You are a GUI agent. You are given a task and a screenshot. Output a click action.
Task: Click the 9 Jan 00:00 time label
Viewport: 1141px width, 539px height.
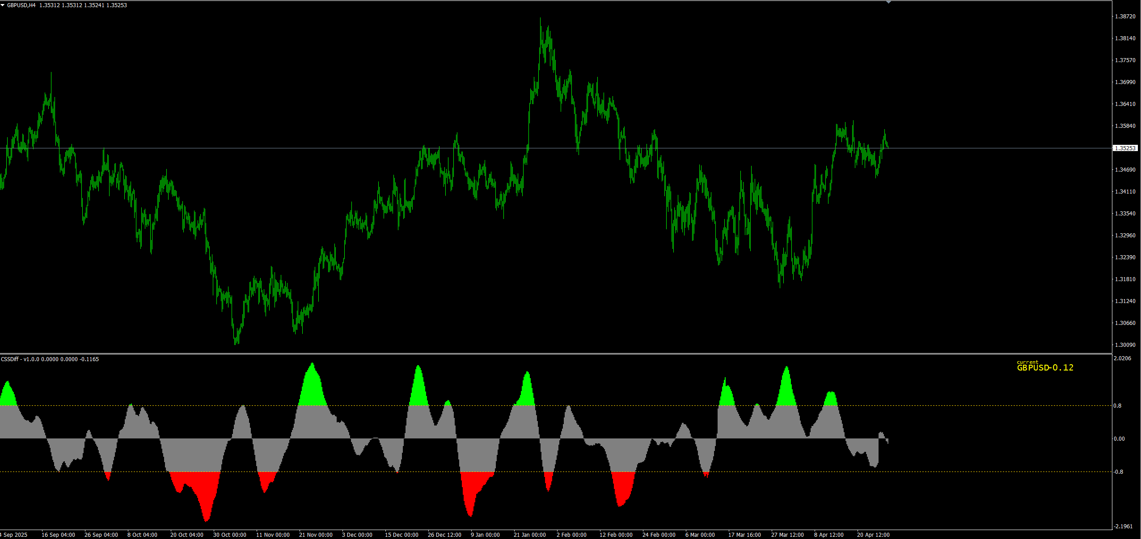tap(485, 535)
